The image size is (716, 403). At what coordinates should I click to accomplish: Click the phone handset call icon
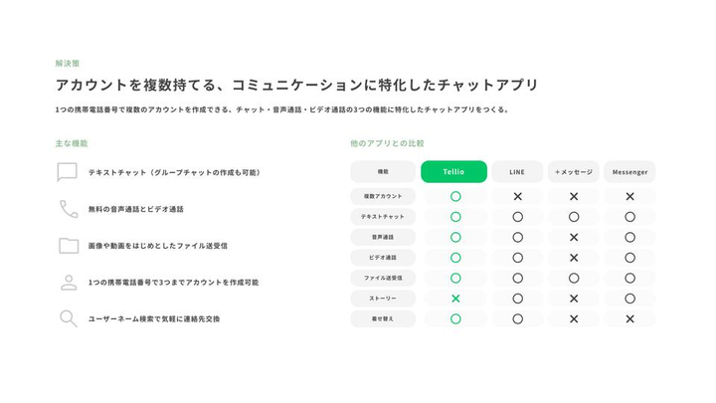pos(69,209)
